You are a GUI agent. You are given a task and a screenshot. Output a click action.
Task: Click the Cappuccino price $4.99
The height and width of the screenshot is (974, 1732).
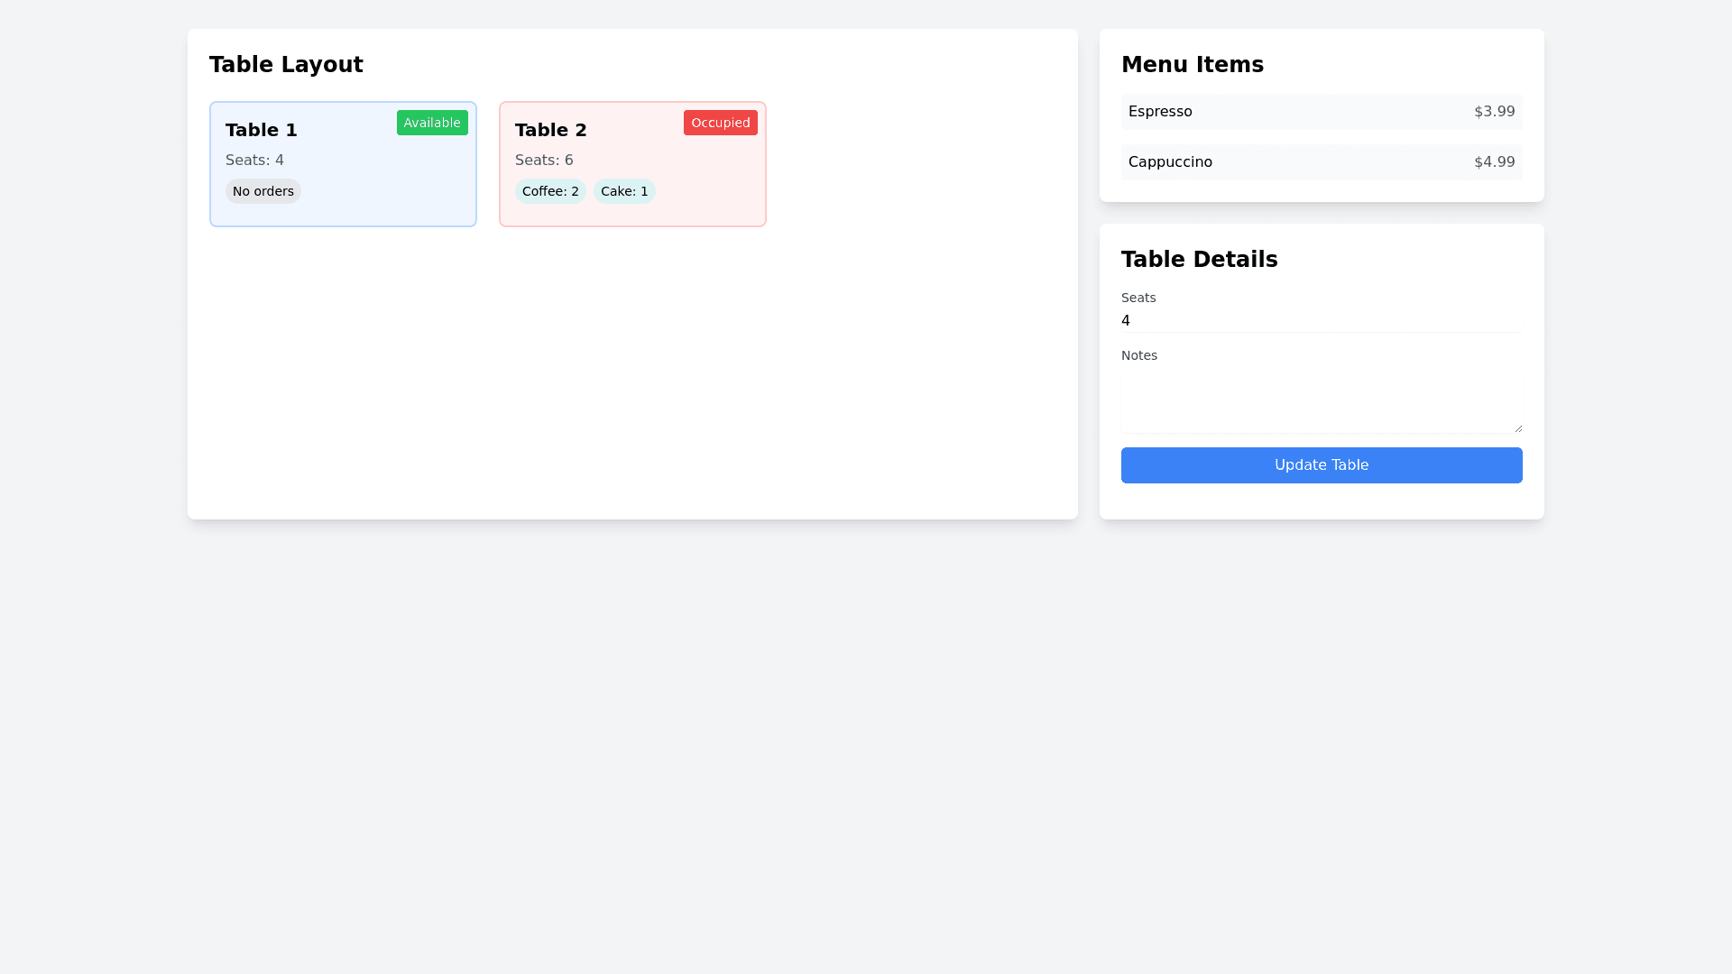click(1494, 162)
